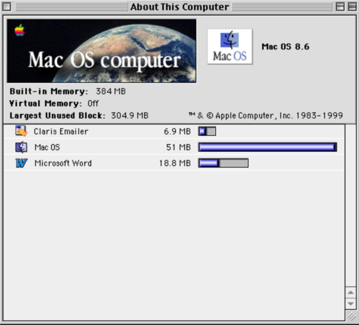This screenshot has height=325, width=359.
Task: Click the 6.9 MB value
Action: pyautogui.click(x=177, y=131)
